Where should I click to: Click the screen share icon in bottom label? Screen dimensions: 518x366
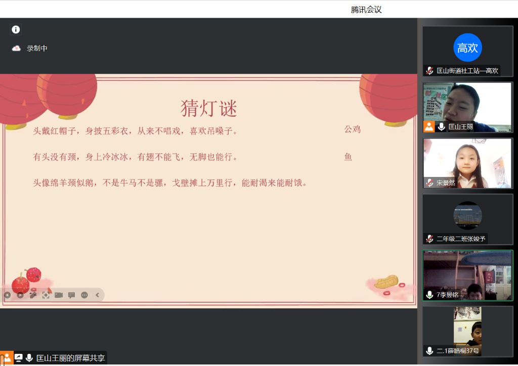[x=19, y=358]
